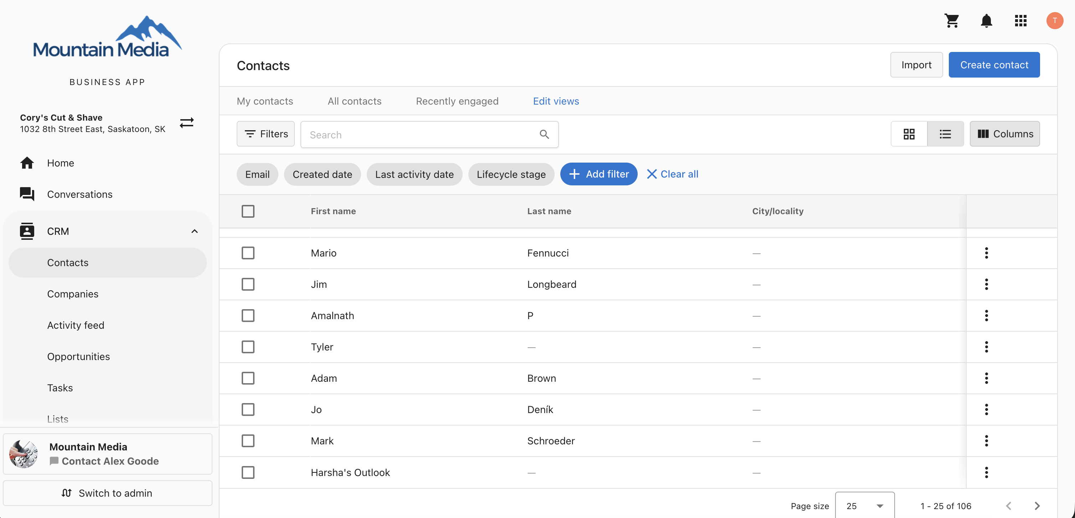Sort by First name column header
1075x518 pixels.
pos(333,211)
